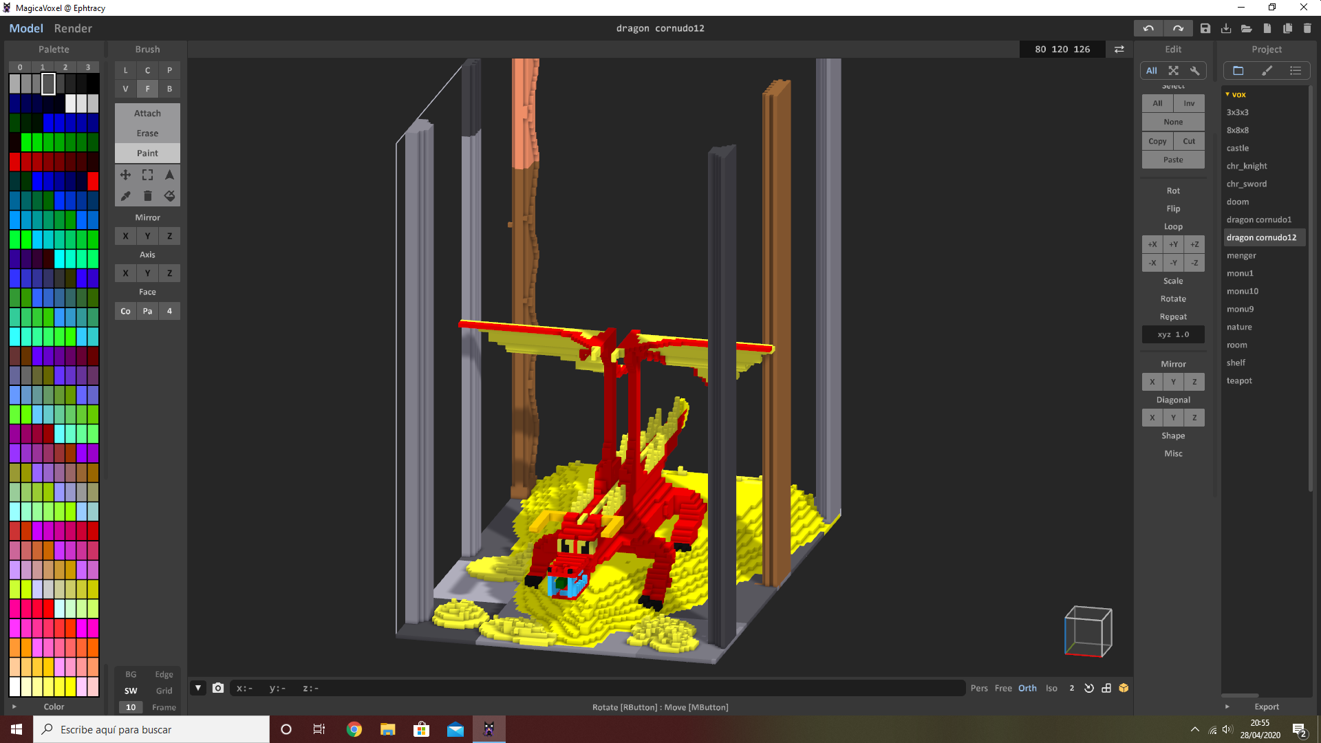Click the redo arrow icon
Image resolution: width=1321 pixels, height=743 pixels.
1178,28
